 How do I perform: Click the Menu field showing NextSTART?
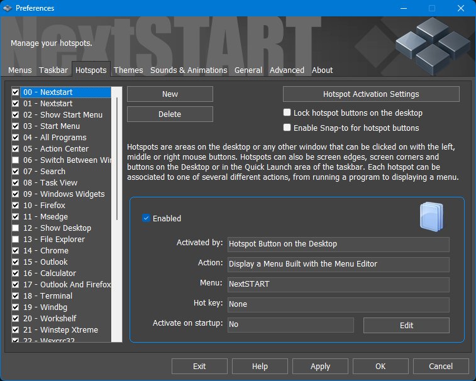[338, 284]
